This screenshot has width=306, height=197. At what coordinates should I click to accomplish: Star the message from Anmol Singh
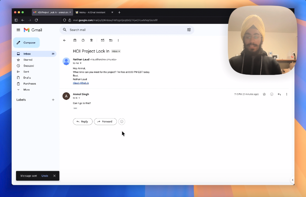[x=264, y=94]
